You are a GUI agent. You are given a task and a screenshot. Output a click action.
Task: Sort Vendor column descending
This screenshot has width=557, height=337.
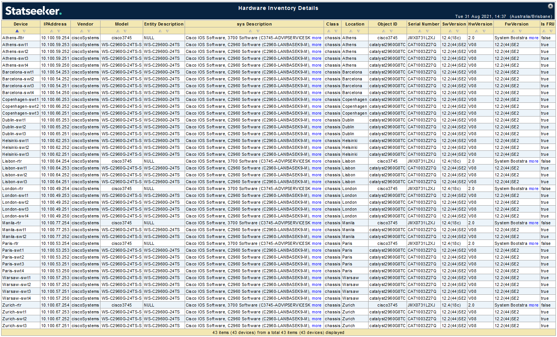point(89,31)
